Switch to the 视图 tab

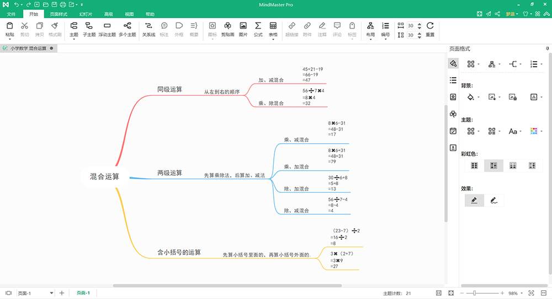coord(129,14)
